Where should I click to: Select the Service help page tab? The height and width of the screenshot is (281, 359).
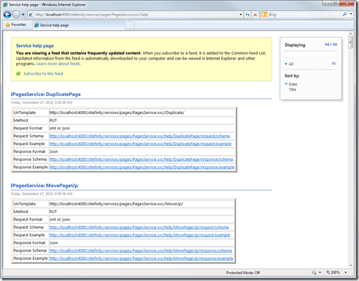click(x=78, y=25)
